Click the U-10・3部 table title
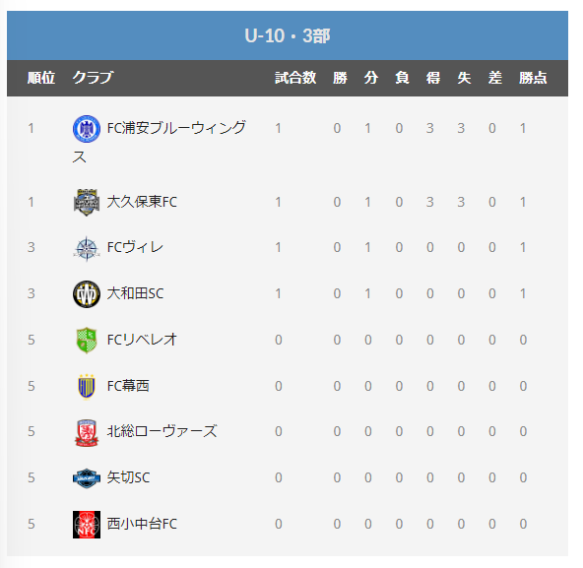Screen dimensions: 583x568 [x=288, y=36]
